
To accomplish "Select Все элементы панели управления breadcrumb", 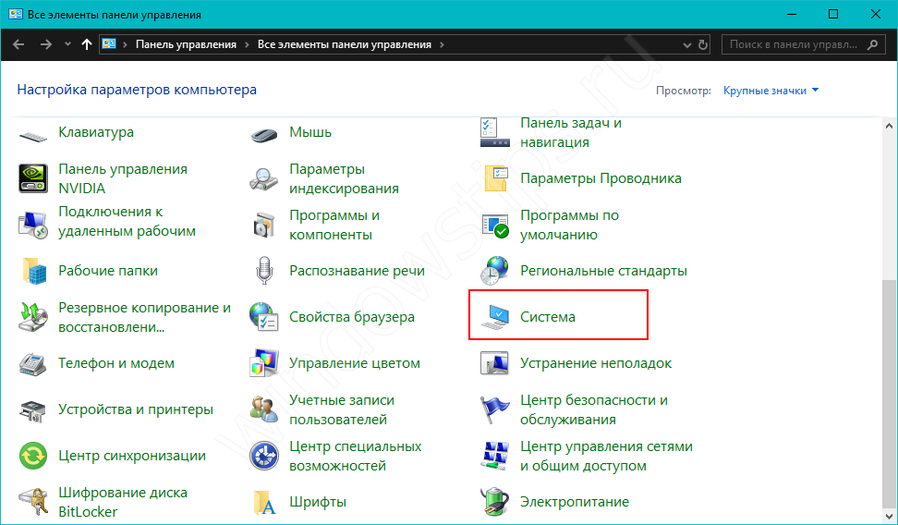I will (x=344, y=44).
